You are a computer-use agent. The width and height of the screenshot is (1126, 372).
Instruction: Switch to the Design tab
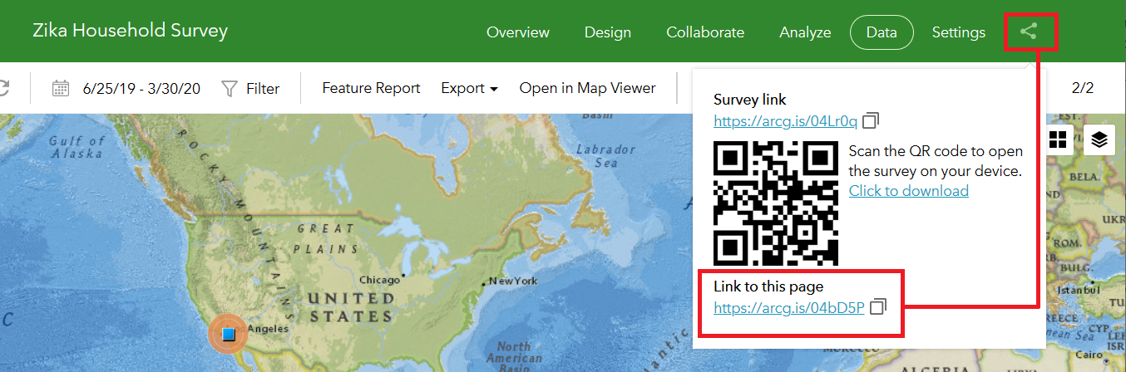coord(607,32)
